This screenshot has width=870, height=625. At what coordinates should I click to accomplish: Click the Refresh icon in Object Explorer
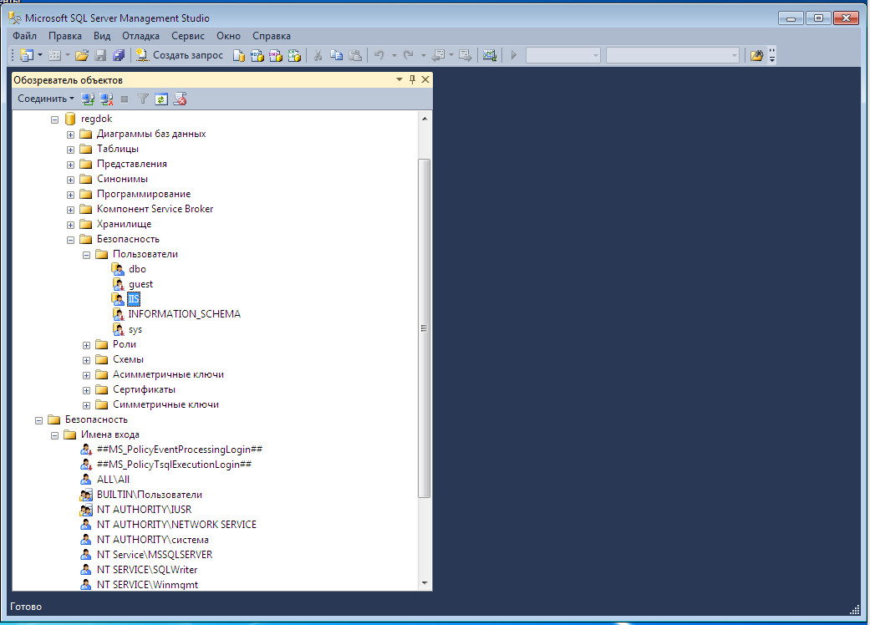161,99
